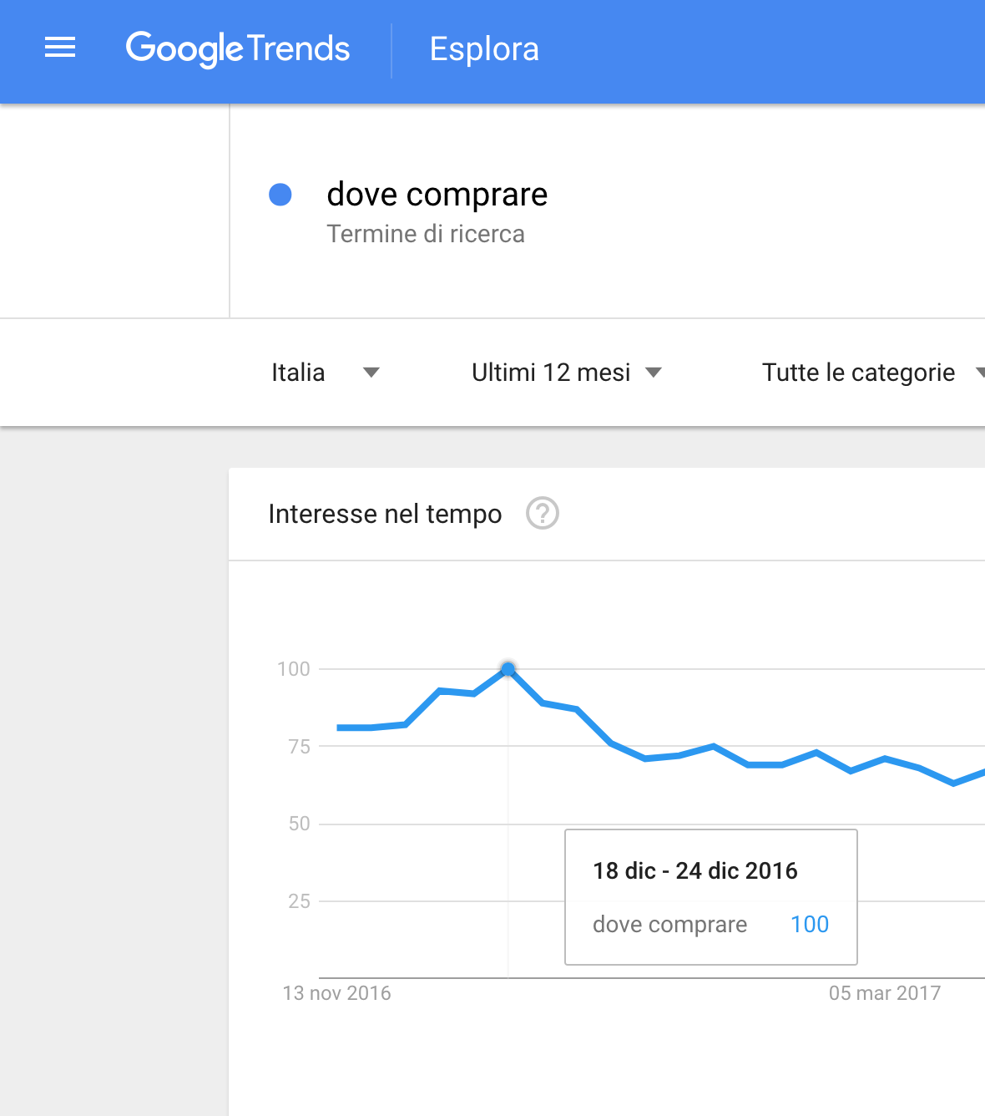Click the blue value 100 in the tooltip
The width and height of the screenshot is (985, 1116).
(x=810, y=924)
